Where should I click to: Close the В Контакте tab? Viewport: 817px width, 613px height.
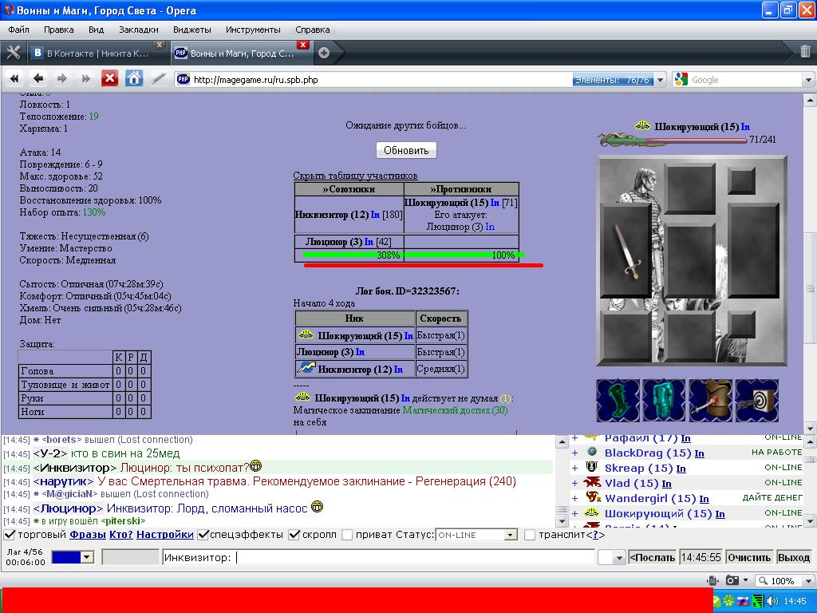(160, 45)
